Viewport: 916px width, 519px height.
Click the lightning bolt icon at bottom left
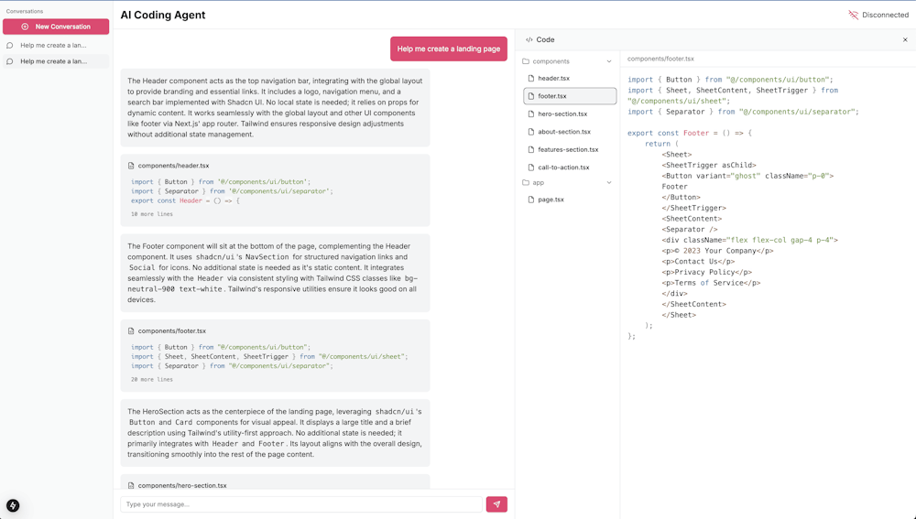pos(13,505)
